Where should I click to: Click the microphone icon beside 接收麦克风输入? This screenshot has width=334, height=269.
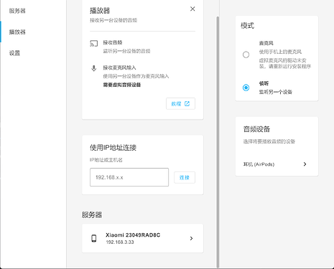(94, 68)
